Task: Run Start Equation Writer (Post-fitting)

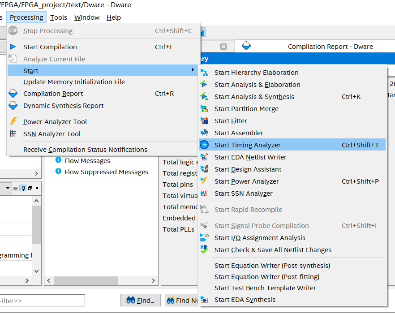Action: [292, 276]
